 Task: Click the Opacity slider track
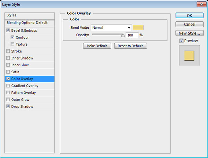coord(107,35)
